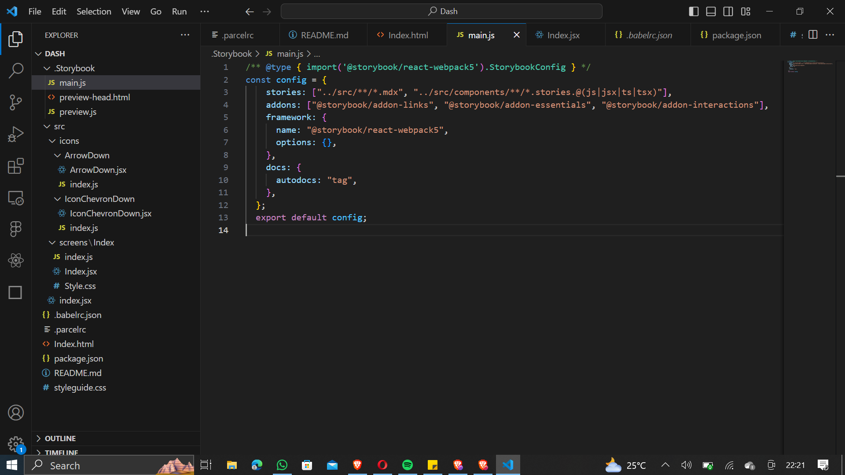845x475 pixels.
Task: Click the Dash command center search box
Action: tap(441, 11)
